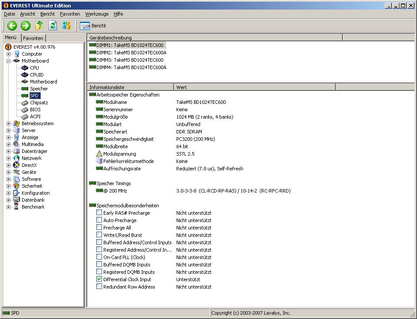Click the users toolbar icon
The width and height of the screenshot is (417, 319).
[x=66, y=26]
